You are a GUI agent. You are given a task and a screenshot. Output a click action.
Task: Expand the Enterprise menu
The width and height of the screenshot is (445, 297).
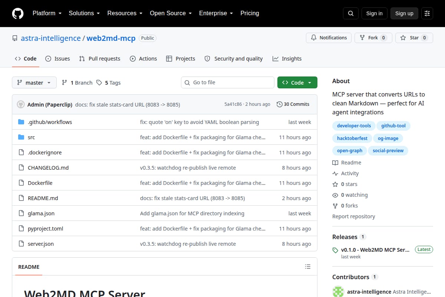[x=216, y=13]
